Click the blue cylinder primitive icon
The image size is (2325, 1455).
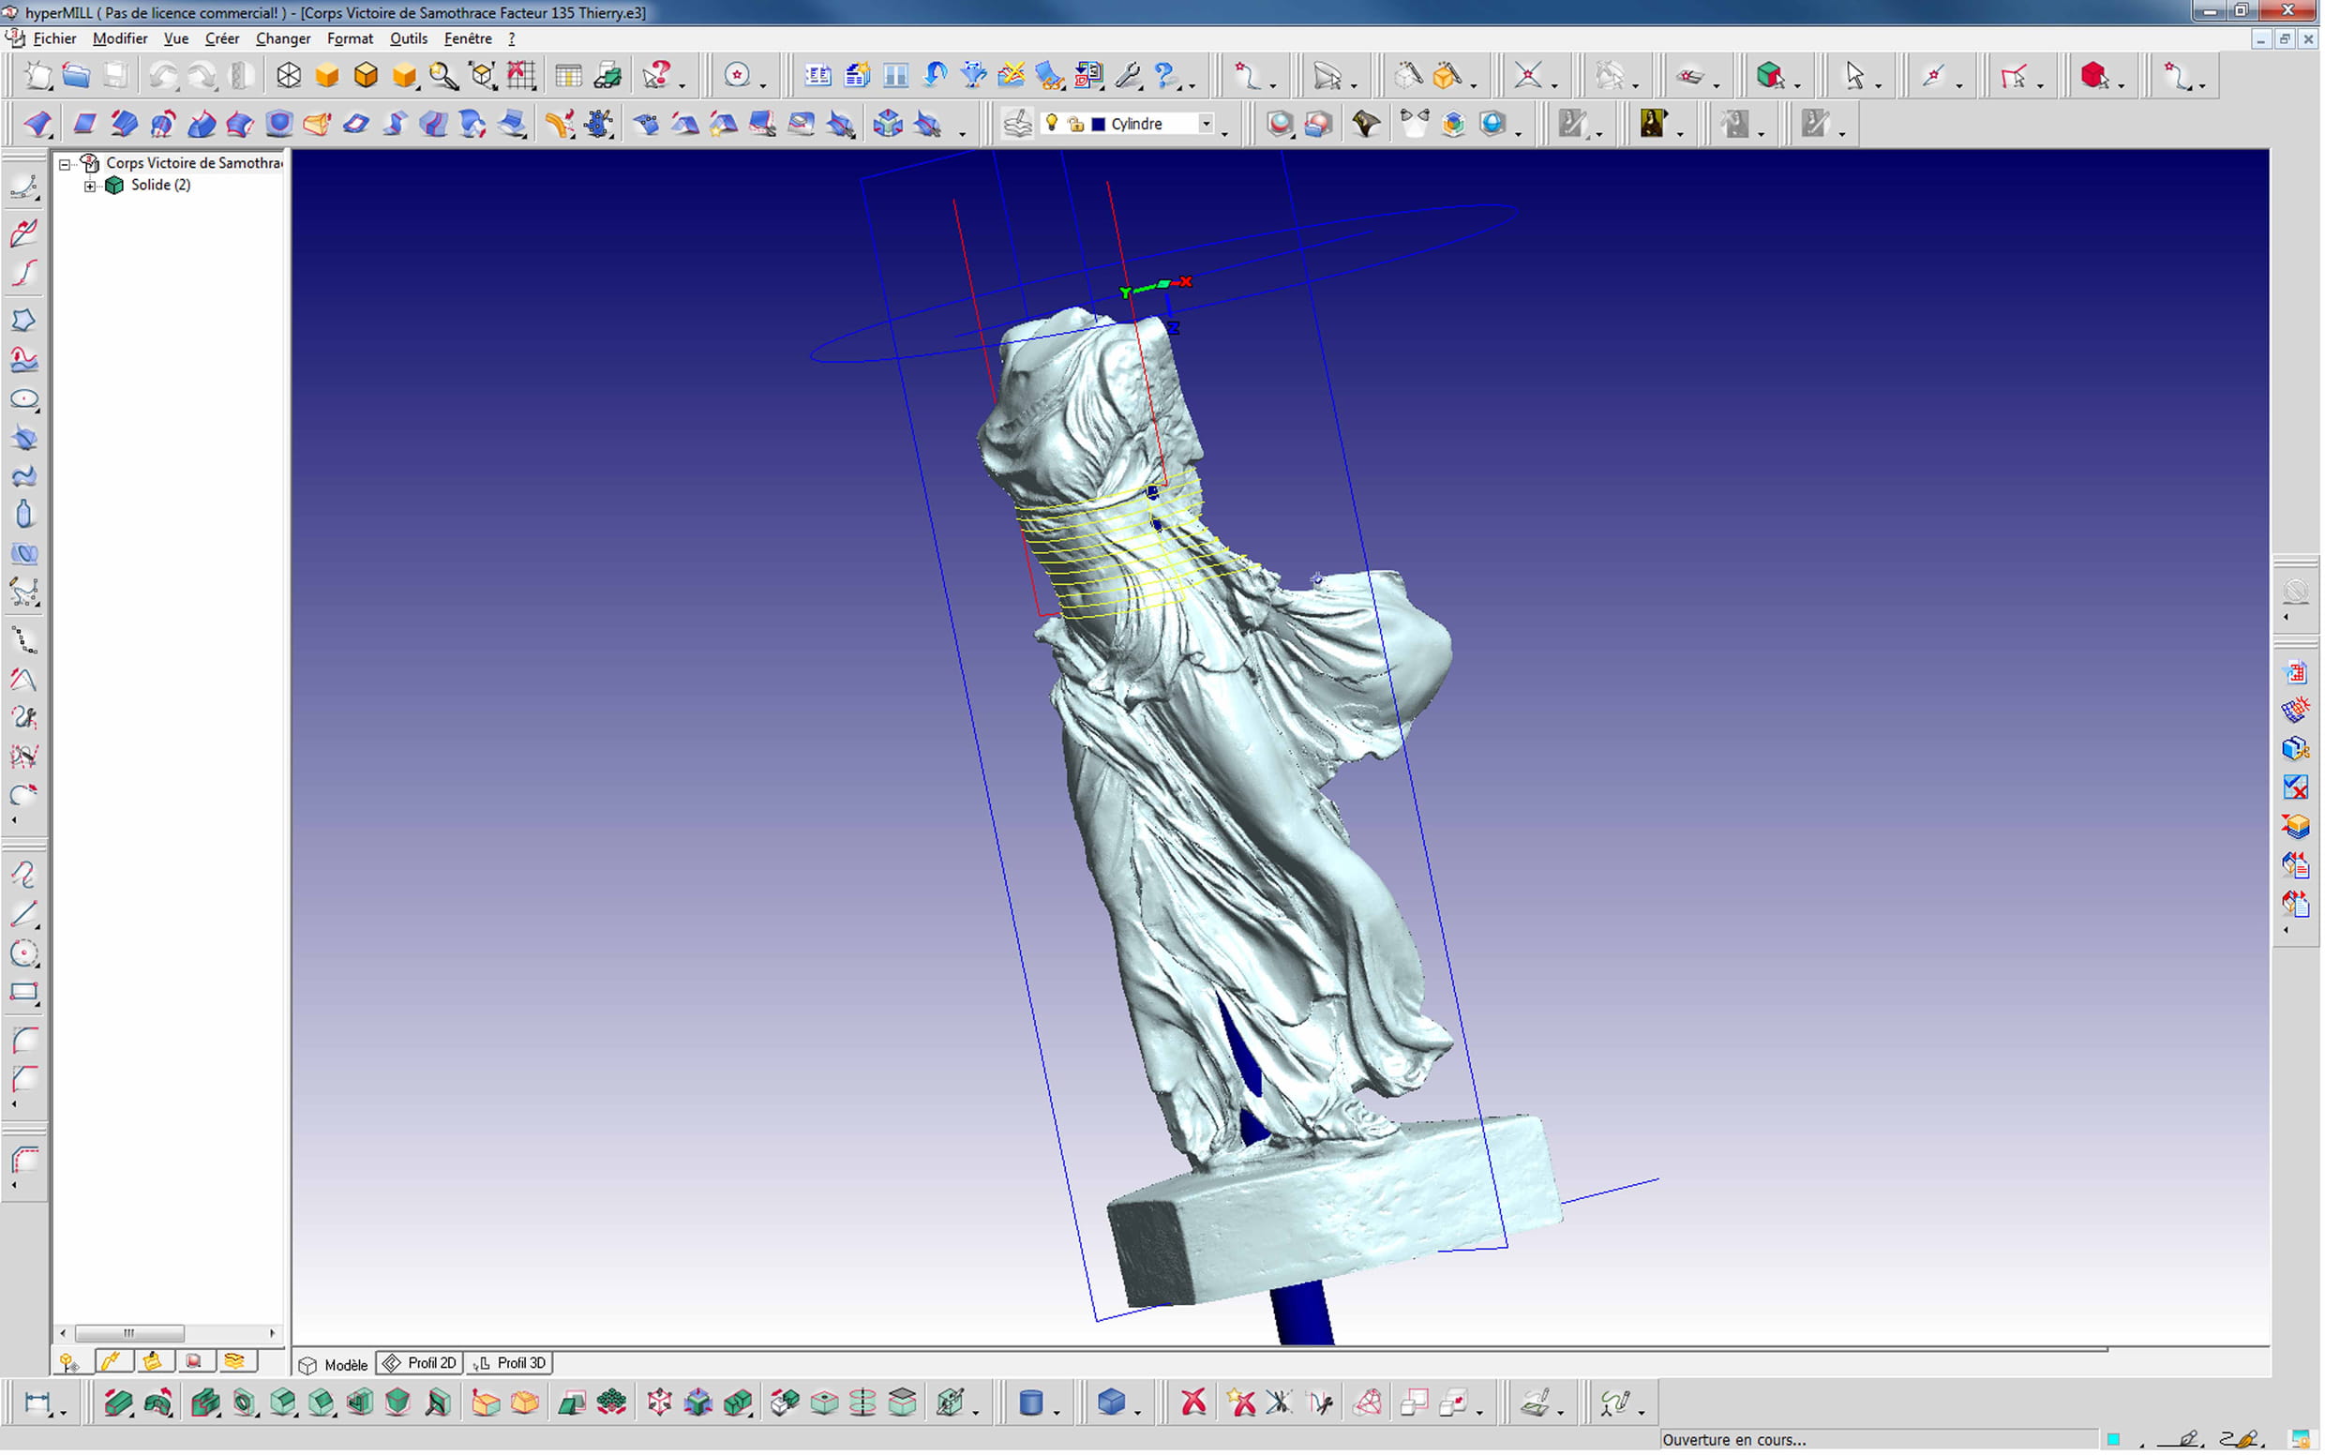[1030, 1402]
